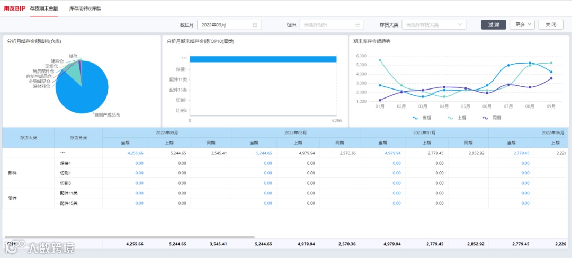Click the 其他 label on pie chart

[x=73, y=56]
